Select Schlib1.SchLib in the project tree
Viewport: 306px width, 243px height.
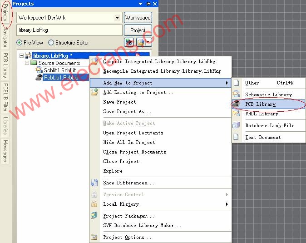60,70
